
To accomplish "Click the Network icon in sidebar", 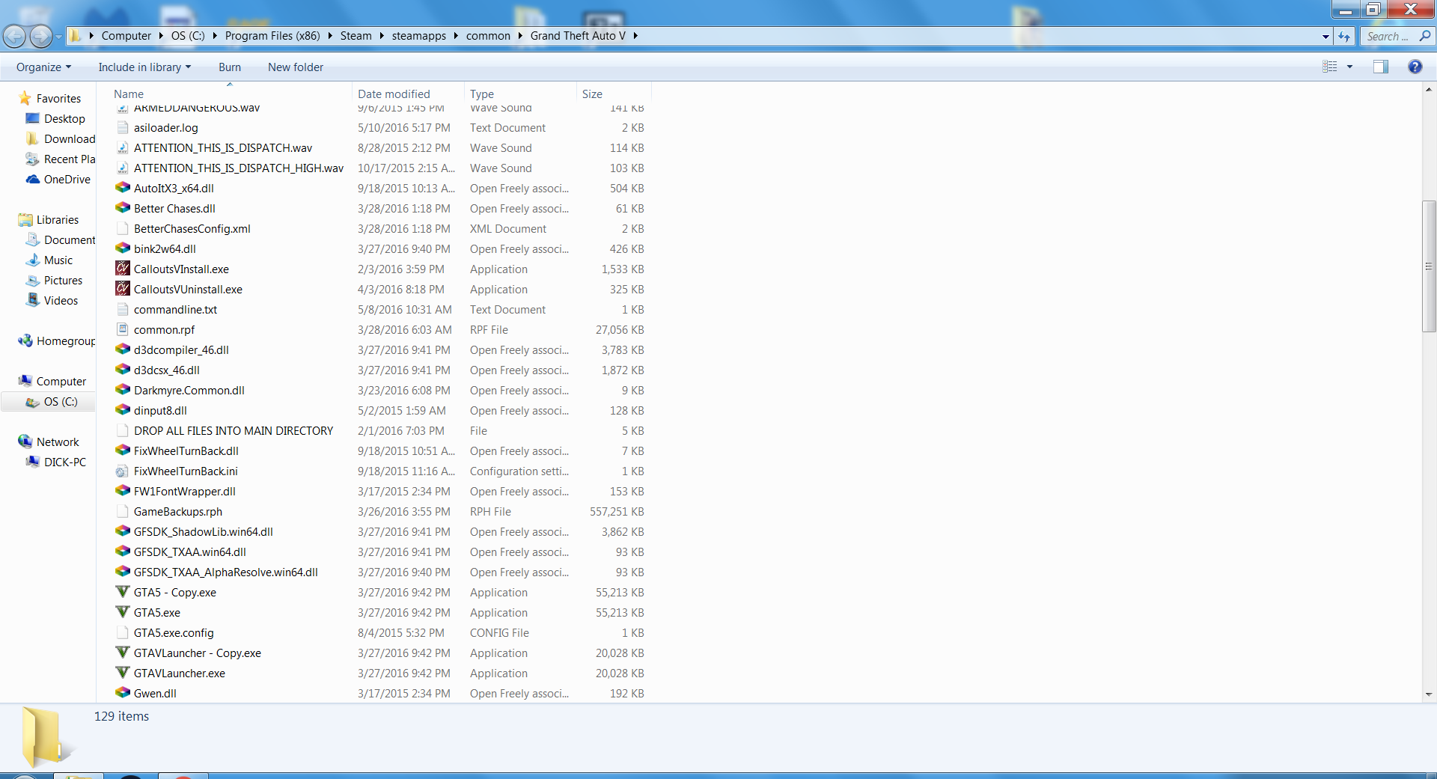I will tap(25, 442).
